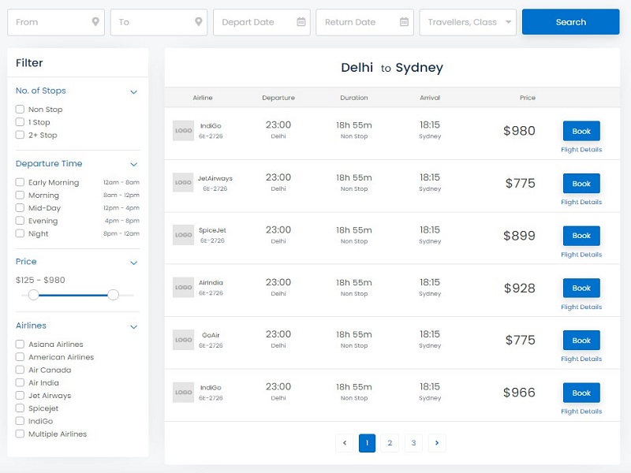This screenshot has width=631, height=473.
Task: Select IndiGo filter checkbox
Action: click(x=20, y=421)
